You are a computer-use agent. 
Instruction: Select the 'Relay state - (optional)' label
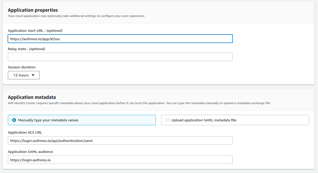pyautogui.click(x=26, y=49)
